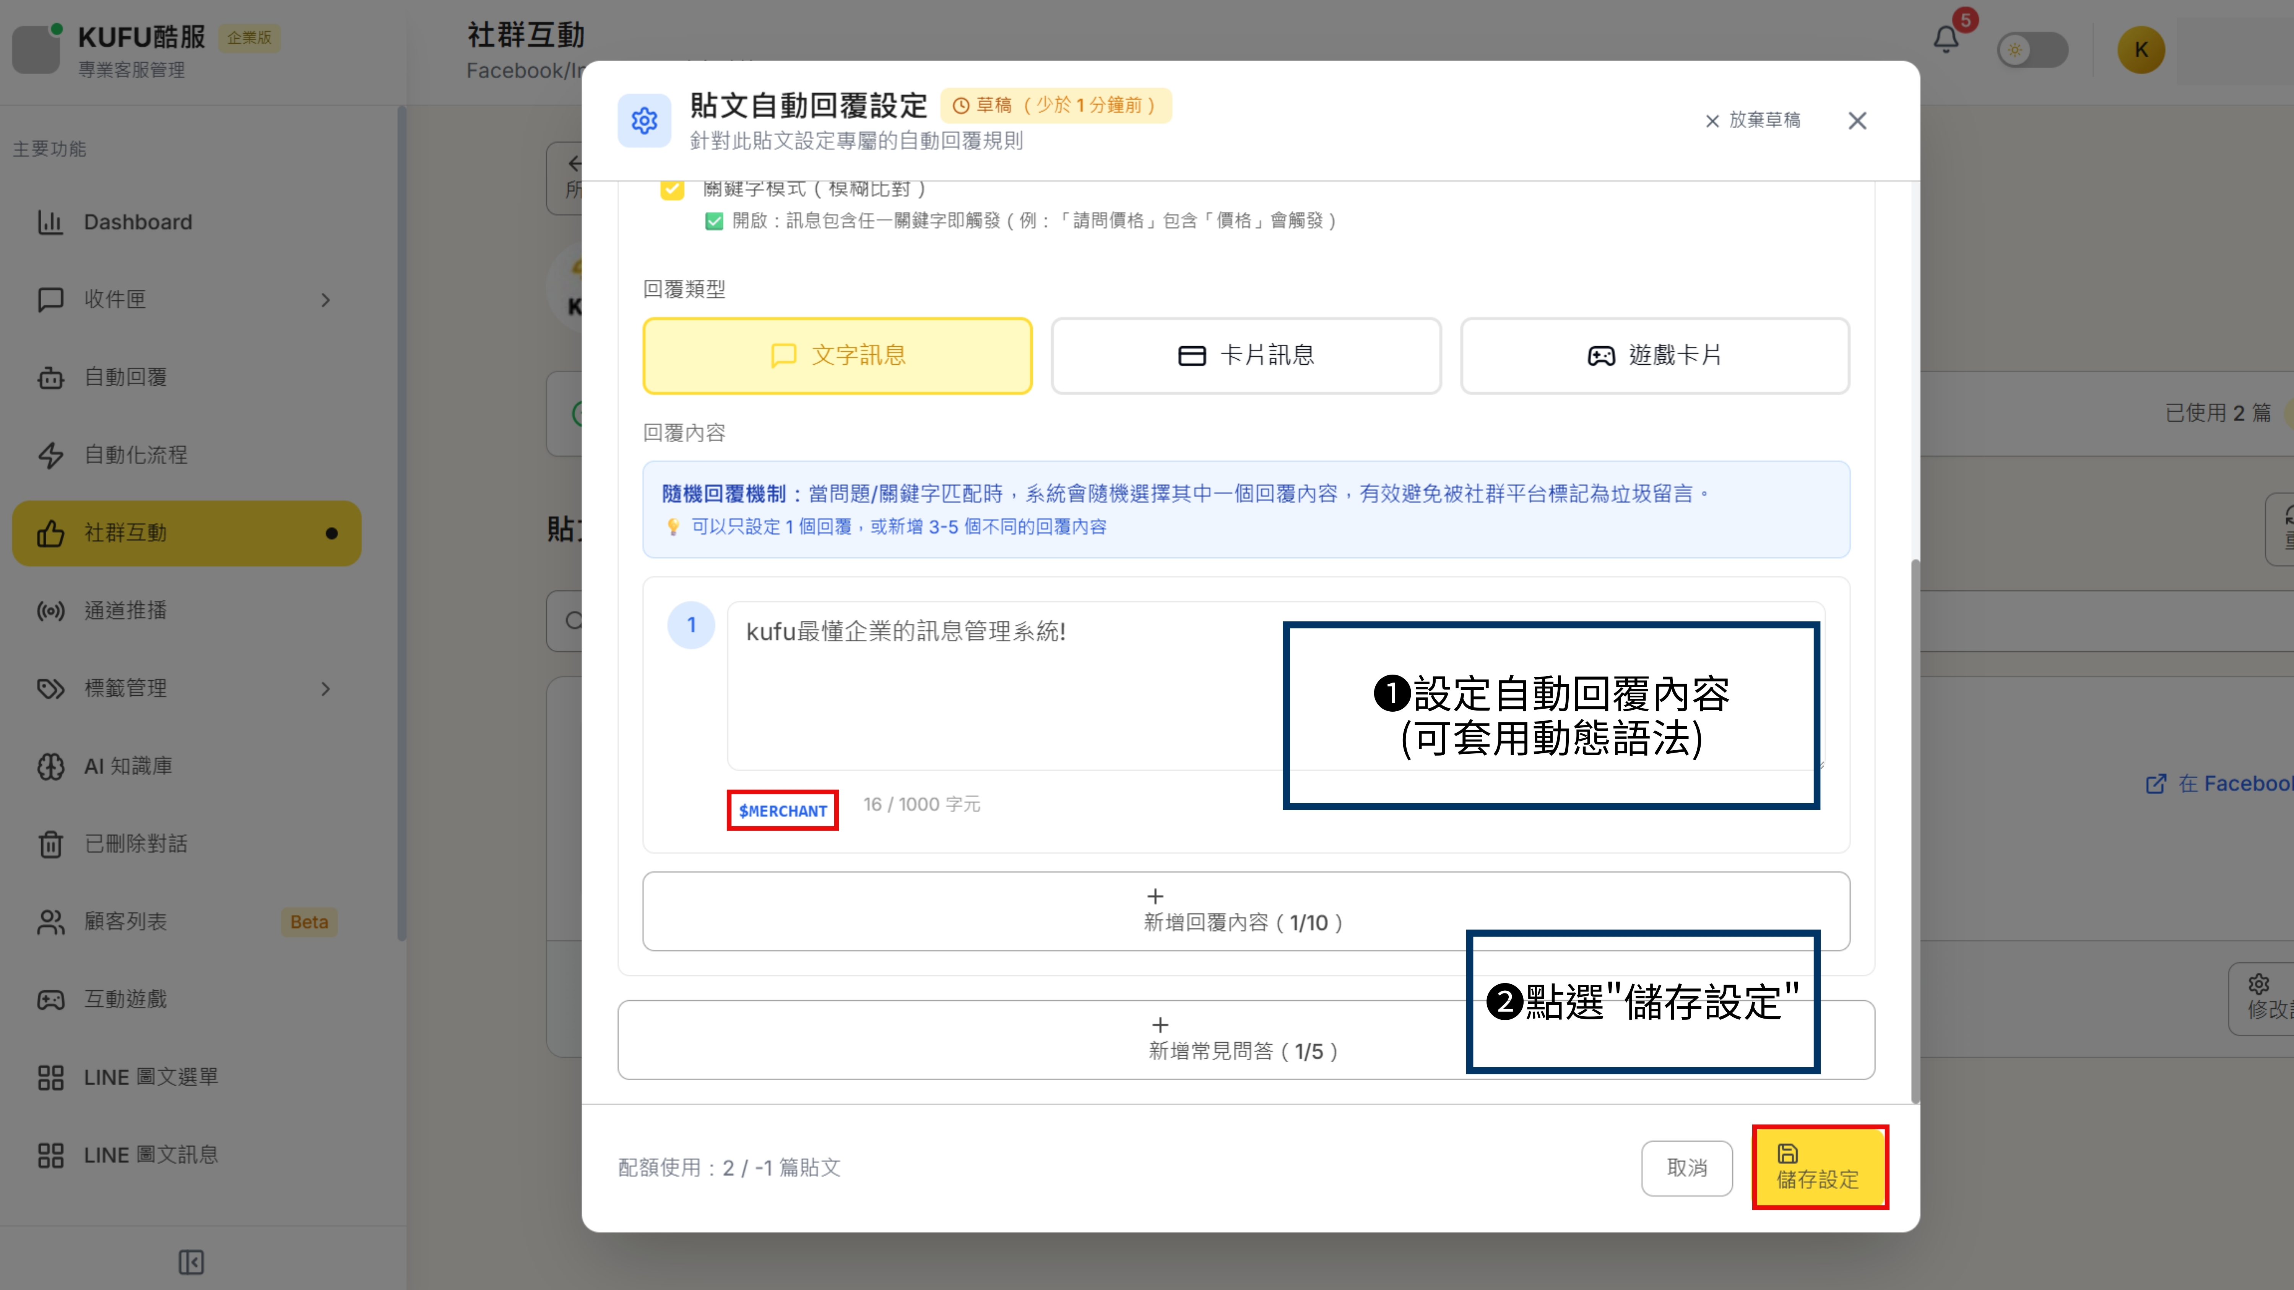Image resolution: width=2294 pixels, height=1290 pixels.
Task: Open the AI 知識庫 section
Action: (127, 766)
